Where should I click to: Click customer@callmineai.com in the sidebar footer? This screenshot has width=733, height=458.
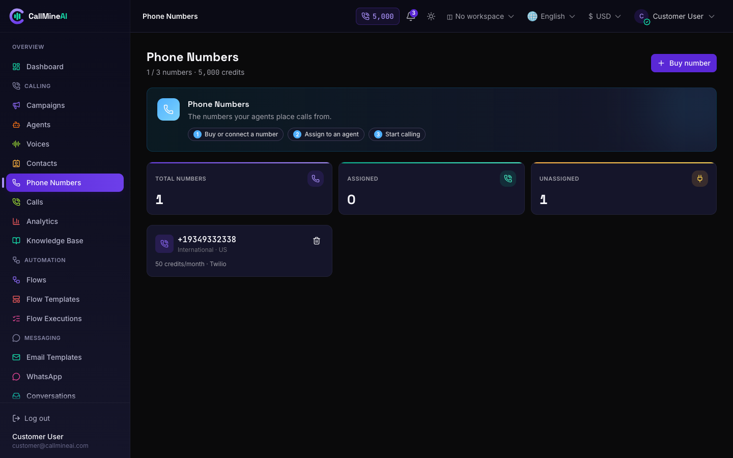tap(50, 446)
